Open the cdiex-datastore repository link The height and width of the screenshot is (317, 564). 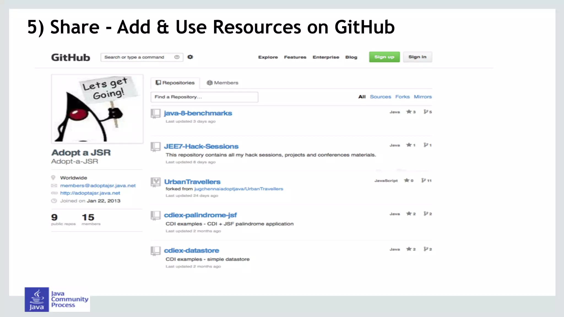[192, 251]
